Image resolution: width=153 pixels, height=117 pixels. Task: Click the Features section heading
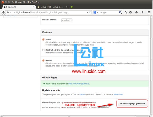[47, 32]
